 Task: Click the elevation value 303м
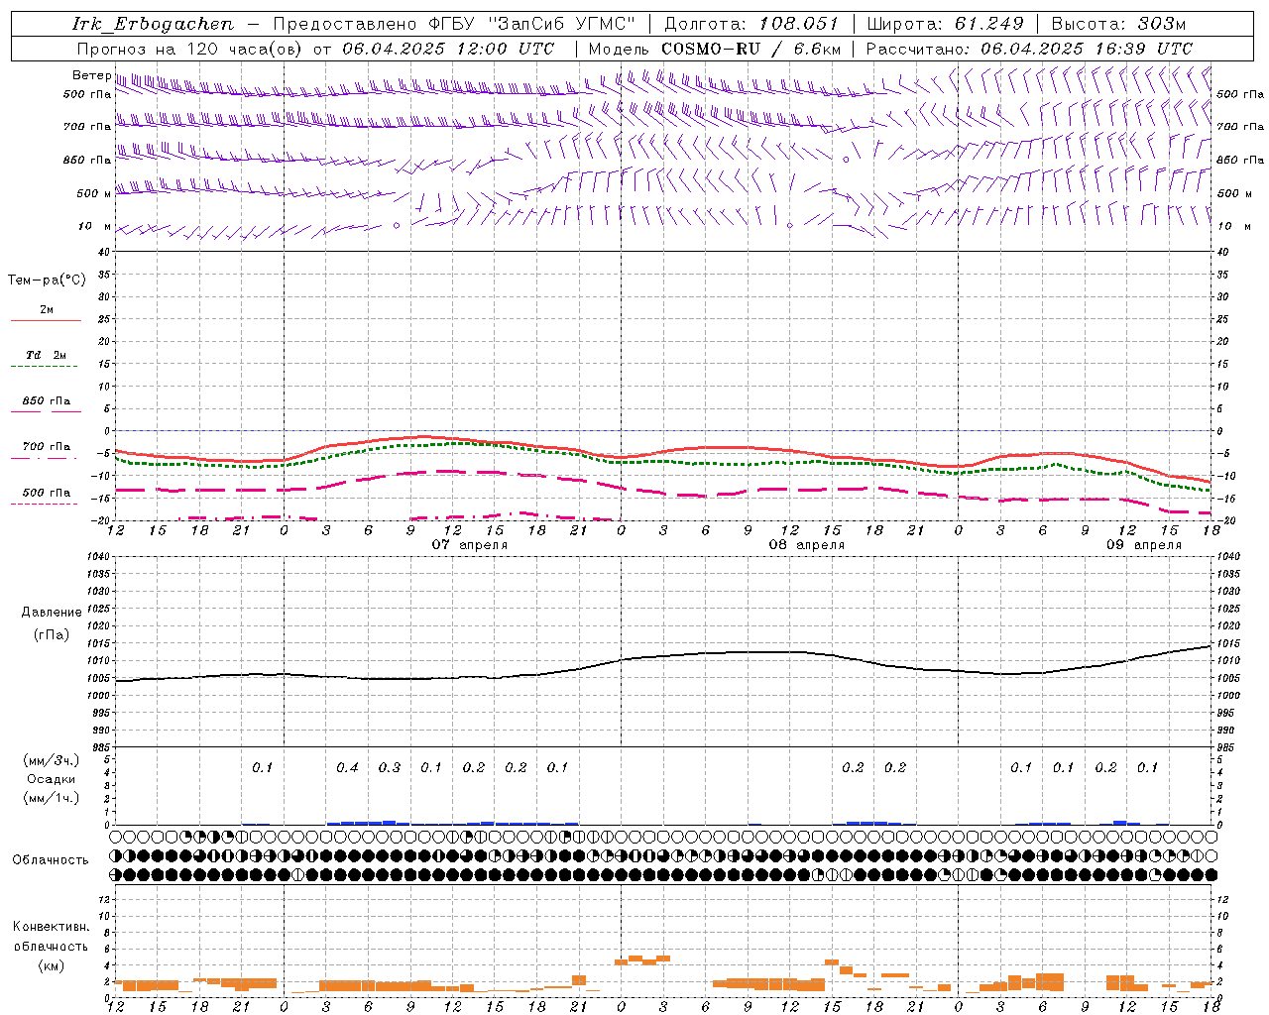[1163, 24]
